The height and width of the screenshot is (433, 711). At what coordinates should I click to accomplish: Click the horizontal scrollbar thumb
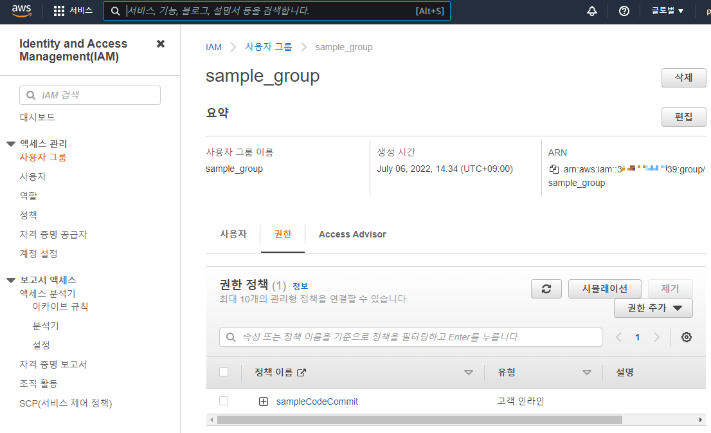click(x=419, y=420)
